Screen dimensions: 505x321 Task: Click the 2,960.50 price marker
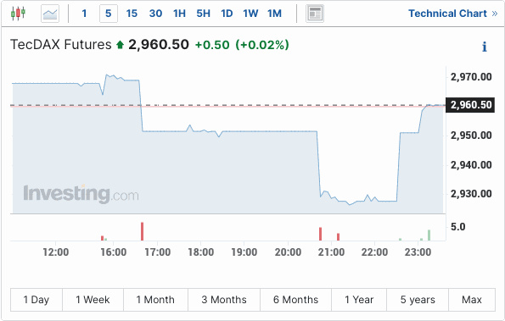click(x=470, y=105)
